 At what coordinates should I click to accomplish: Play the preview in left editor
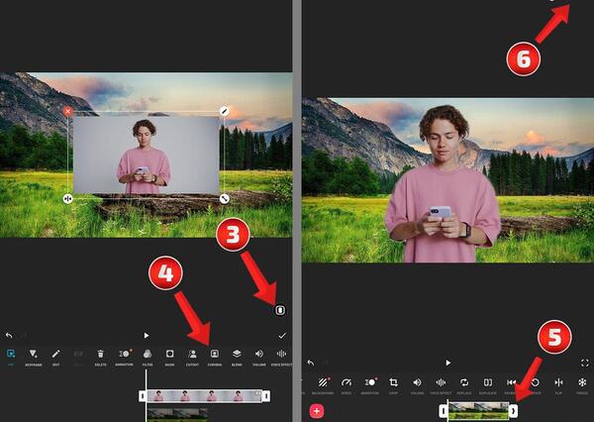(x=147, y=336)
